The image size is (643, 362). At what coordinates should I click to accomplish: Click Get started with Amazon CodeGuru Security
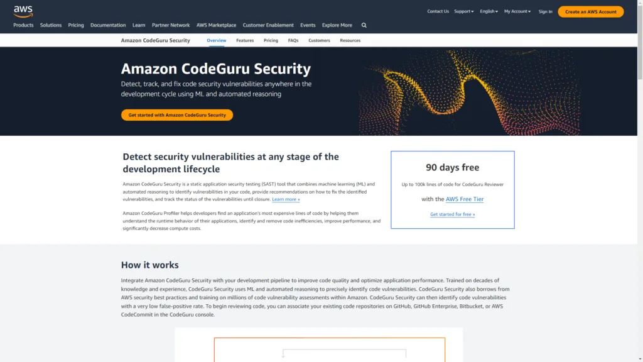coord(176,115)
